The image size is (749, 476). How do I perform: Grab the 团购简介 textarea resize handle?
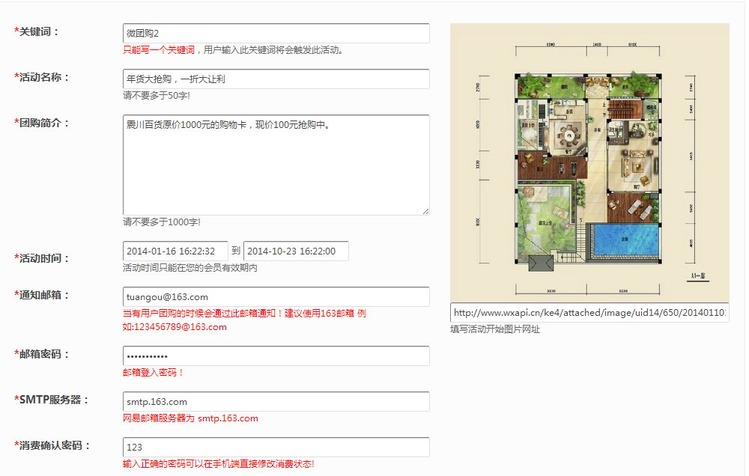[x=425, y=211]
